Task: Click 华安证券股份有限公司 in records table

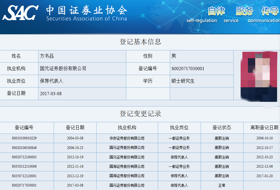Action: point(127,138)
